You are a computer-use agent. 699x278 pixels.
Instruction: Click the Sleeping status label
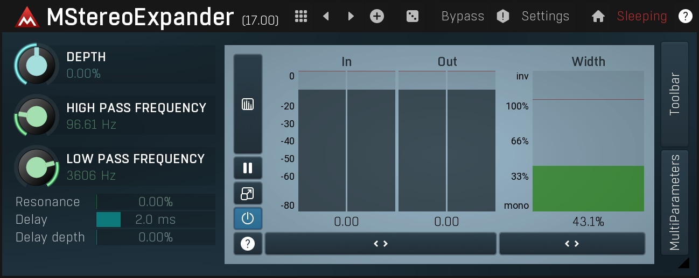tap(641, 16)
